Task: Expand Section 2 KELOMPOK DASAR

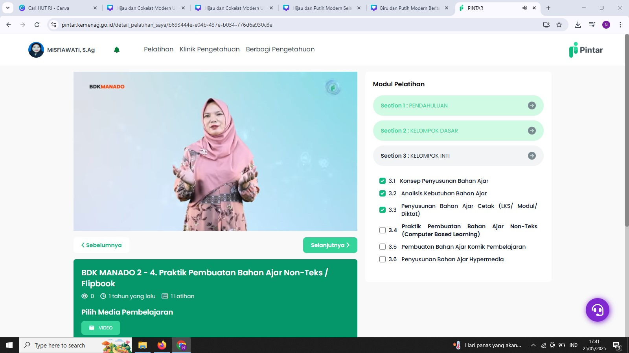Action: pos(458,131)
